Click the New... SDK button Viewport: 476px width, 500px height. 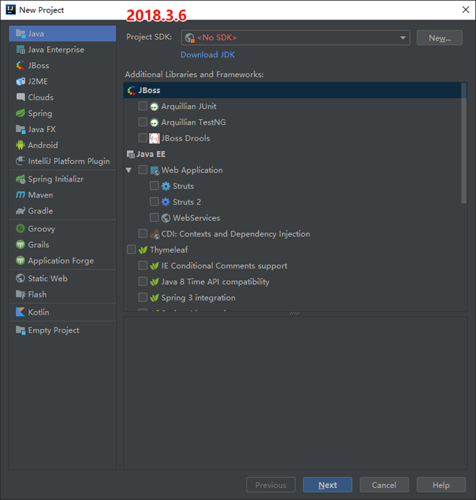[x=439, y=37]
